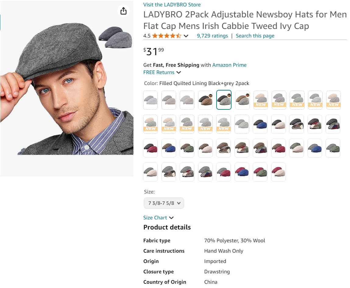
Task: Open the Size dropdown showing 7 3/8-7 5/8
Action: click(164, 203)
